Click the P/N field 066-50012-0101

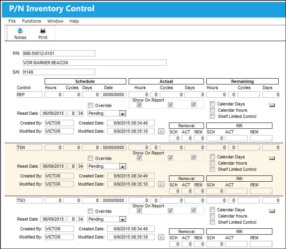coord(59,53)
